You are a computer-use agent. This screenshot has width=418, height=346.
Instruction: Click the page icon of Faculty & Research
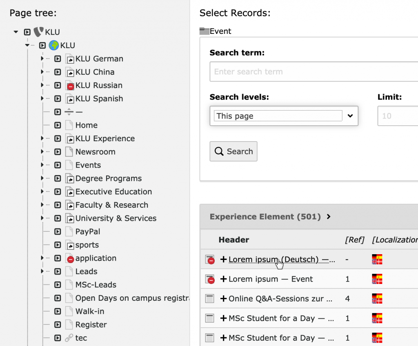pyautogui.click(x=69, y=205)
